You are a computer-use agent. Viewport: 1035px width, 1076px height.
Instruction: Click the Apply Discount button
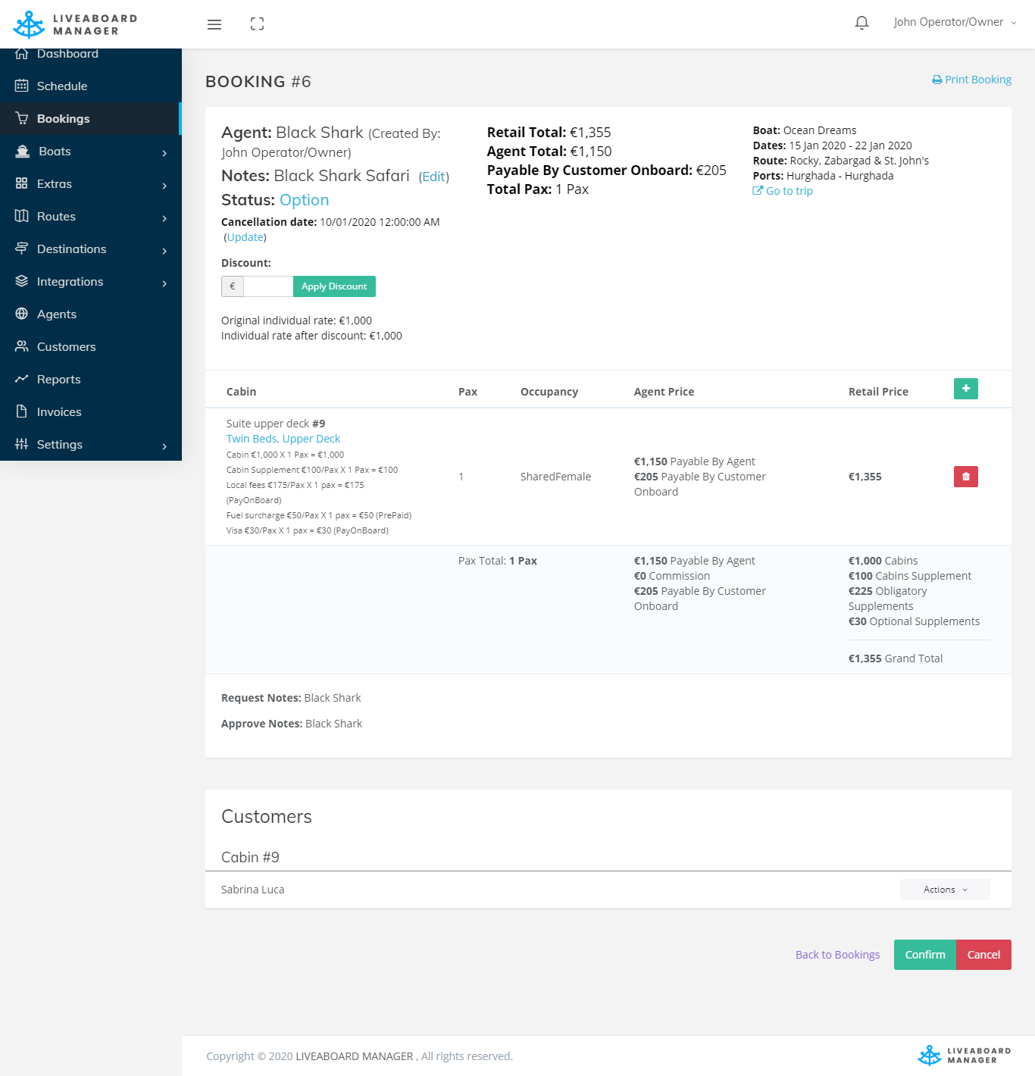point(334,286)
